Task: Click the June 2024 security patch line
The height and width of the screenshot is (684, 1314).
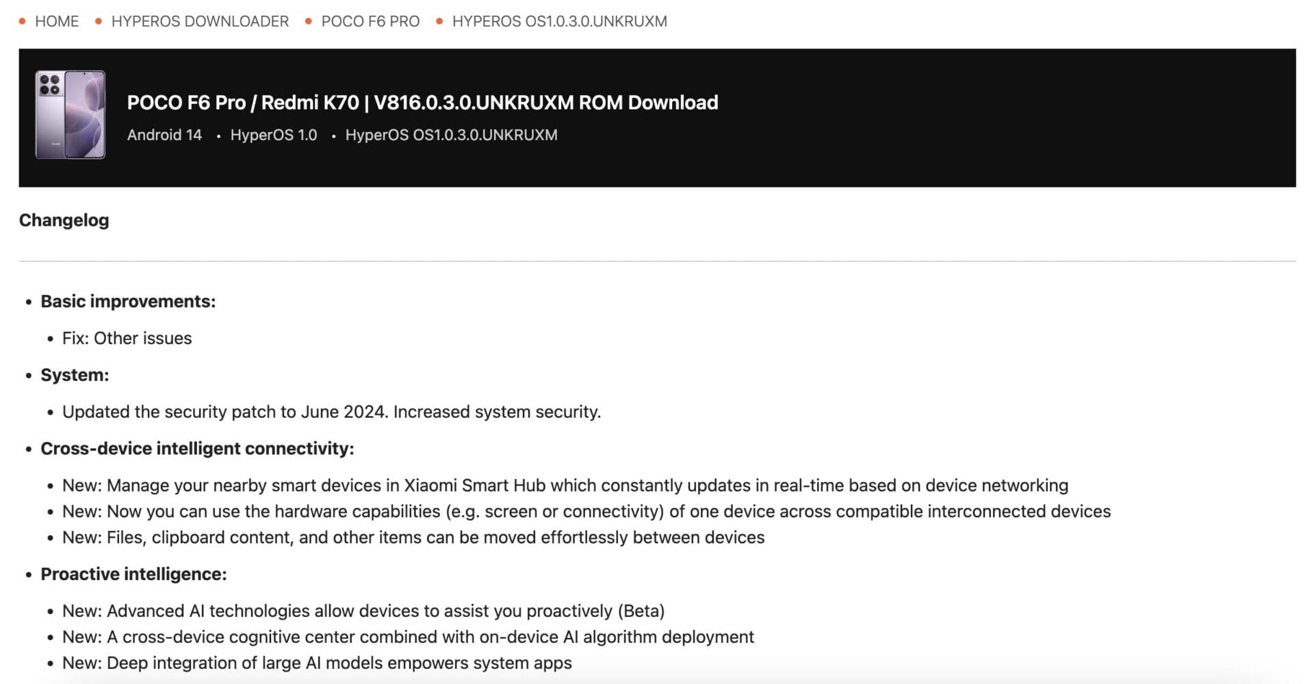Action: click(331, 412)
